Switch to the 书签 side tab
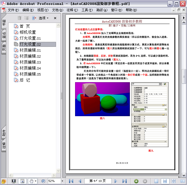 (x=4, y=23)
